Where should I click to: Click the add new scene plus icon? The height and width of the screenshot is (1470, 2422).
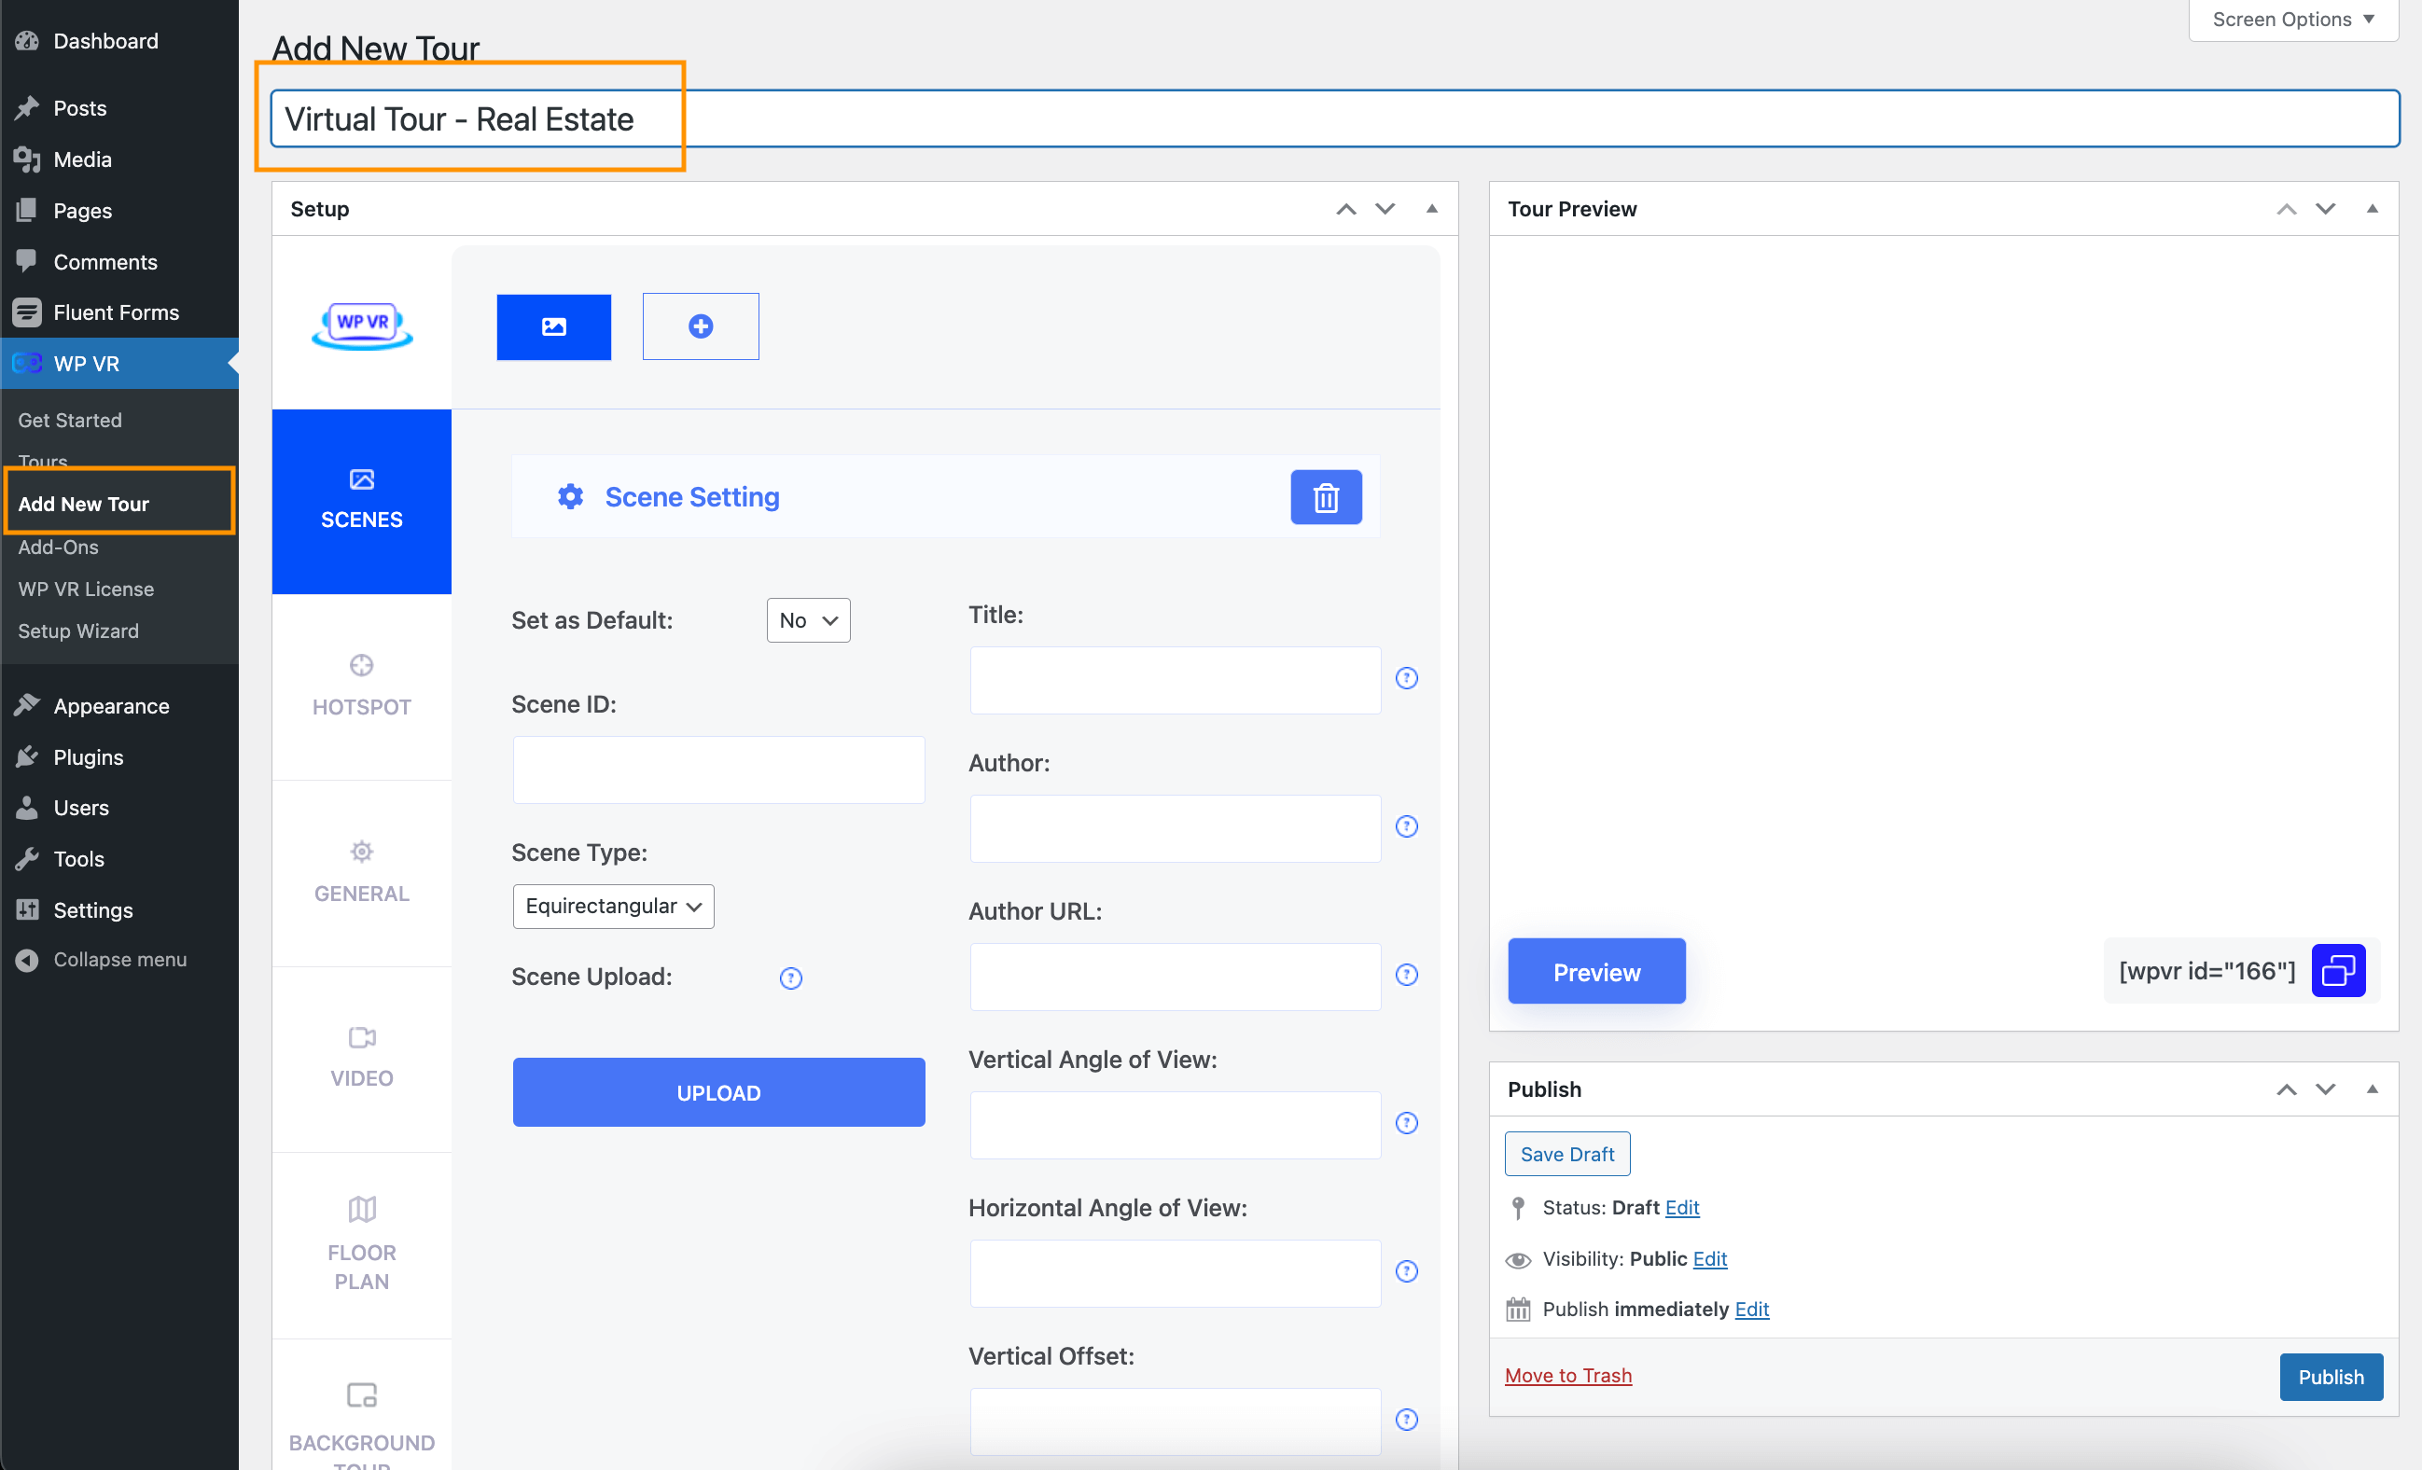coord(701,326)
